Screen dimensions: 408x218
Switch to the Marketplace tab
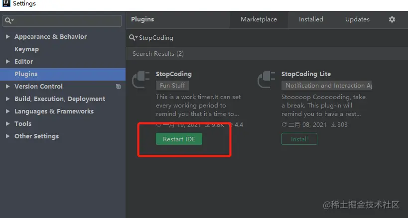259,19
